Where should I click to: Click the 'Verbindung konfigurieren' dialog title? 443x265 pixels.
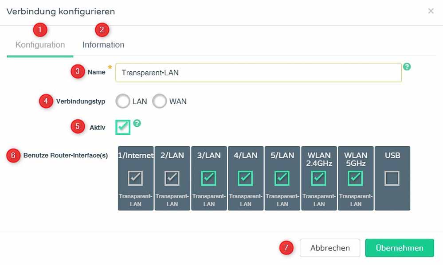61,12
